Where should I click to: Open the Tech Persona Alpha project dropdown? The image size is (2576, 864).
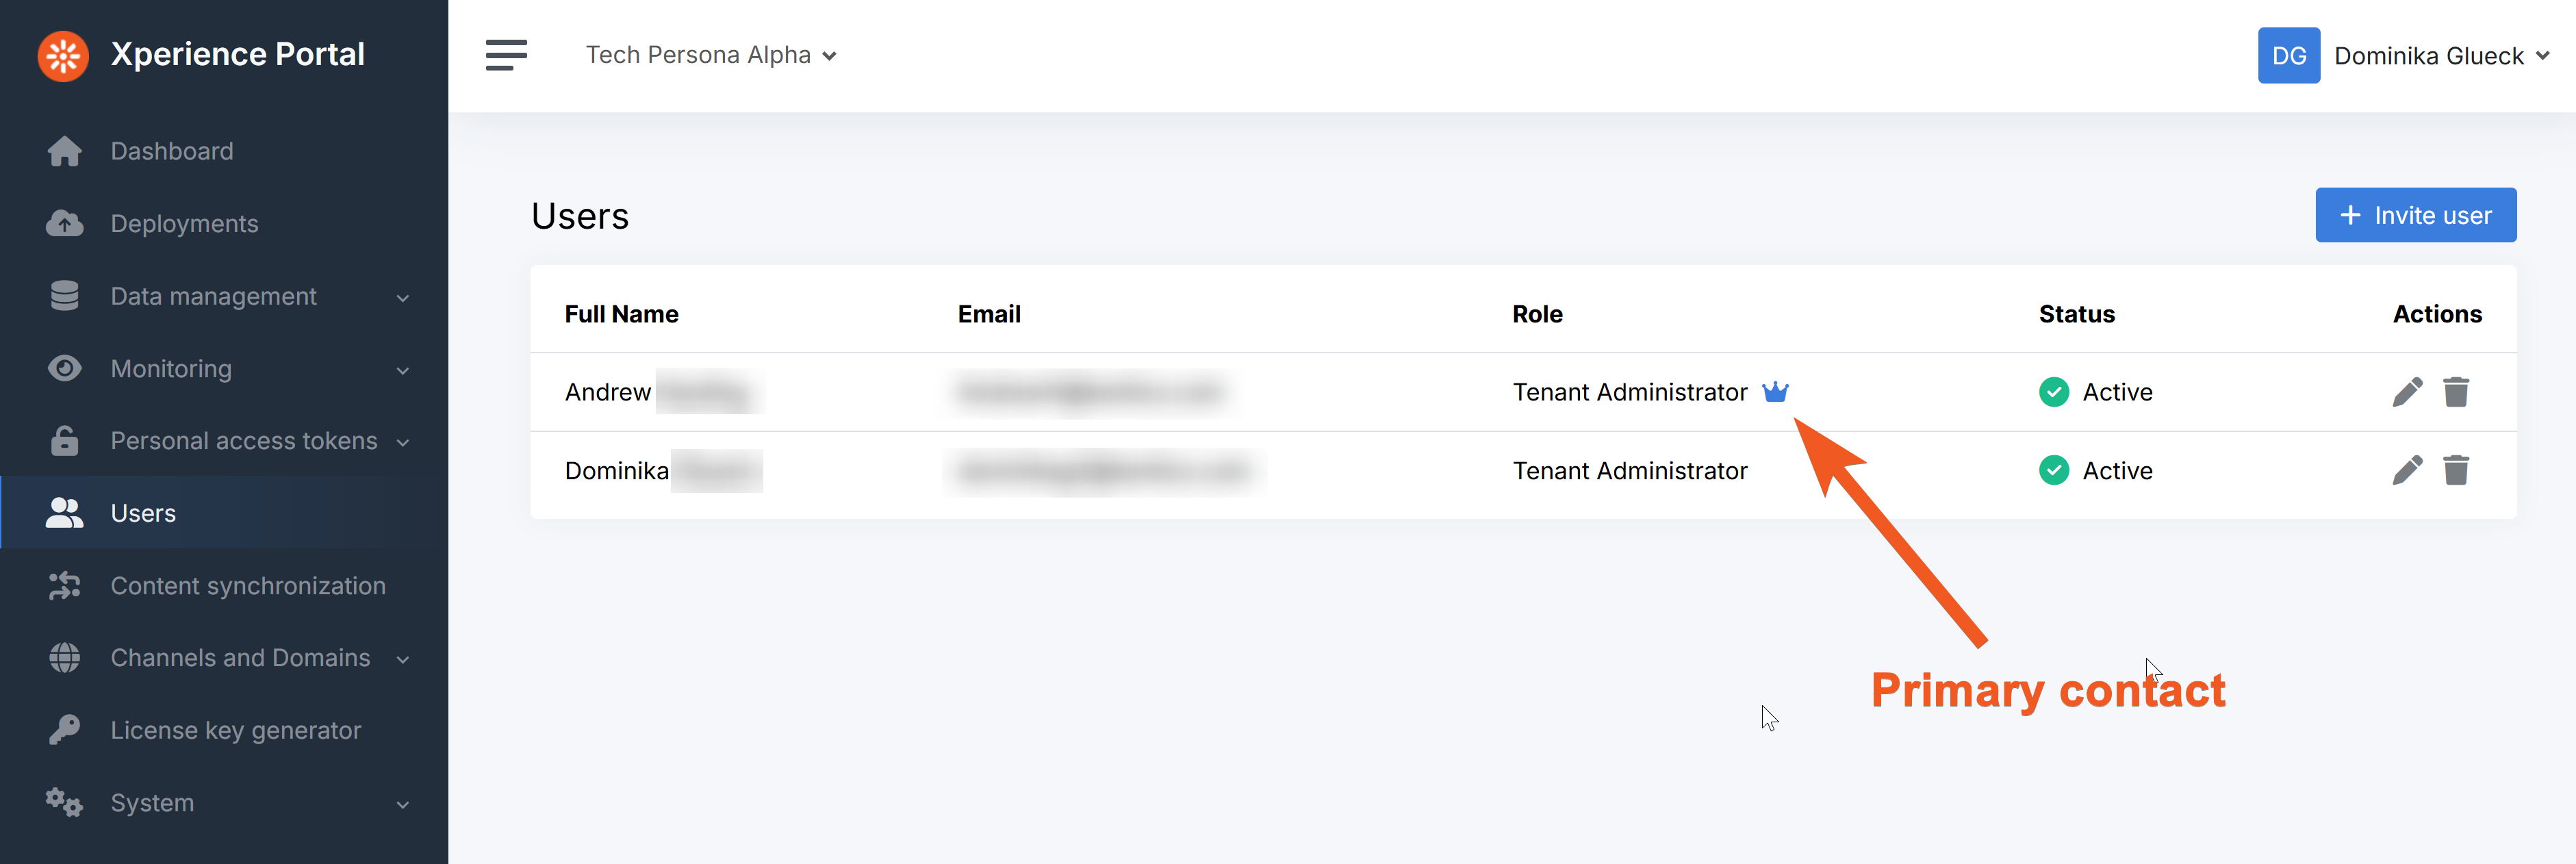tap(711, 55)
